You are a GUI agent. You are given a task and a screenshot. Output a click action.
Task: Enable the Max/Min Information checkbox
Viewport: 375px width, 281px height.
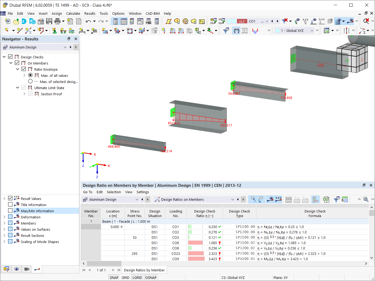click(x=10, y=211)
